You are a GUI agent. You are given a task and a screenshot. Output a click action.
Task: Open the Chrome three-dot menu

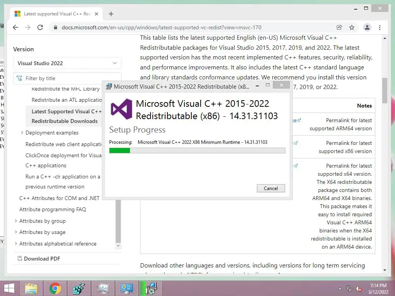point(380,27)
